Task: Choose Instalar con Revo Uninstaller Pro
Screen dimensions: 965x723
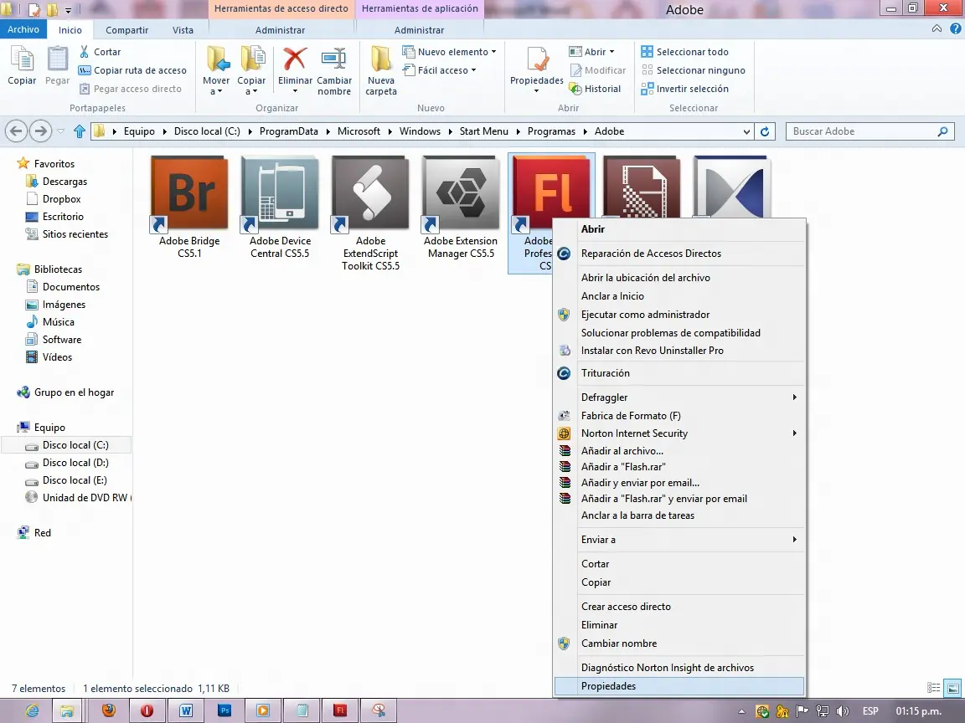Action: point(680,351)
